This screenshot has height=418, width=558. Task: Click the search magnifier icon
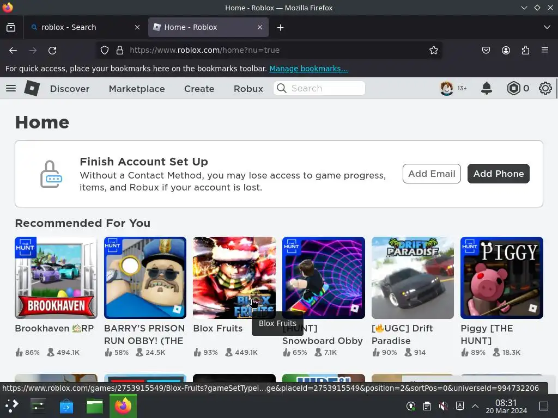pyautogui.click(x=282, y=88)
